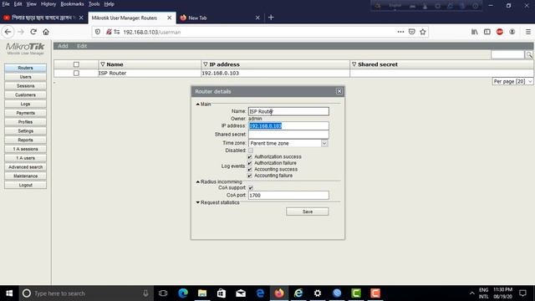535x301 pixels.
Task: Open the Shared secret column filter triangle
Action: pos(354,64)
